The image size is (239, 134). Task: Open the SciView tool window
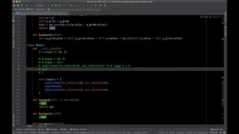226,31
